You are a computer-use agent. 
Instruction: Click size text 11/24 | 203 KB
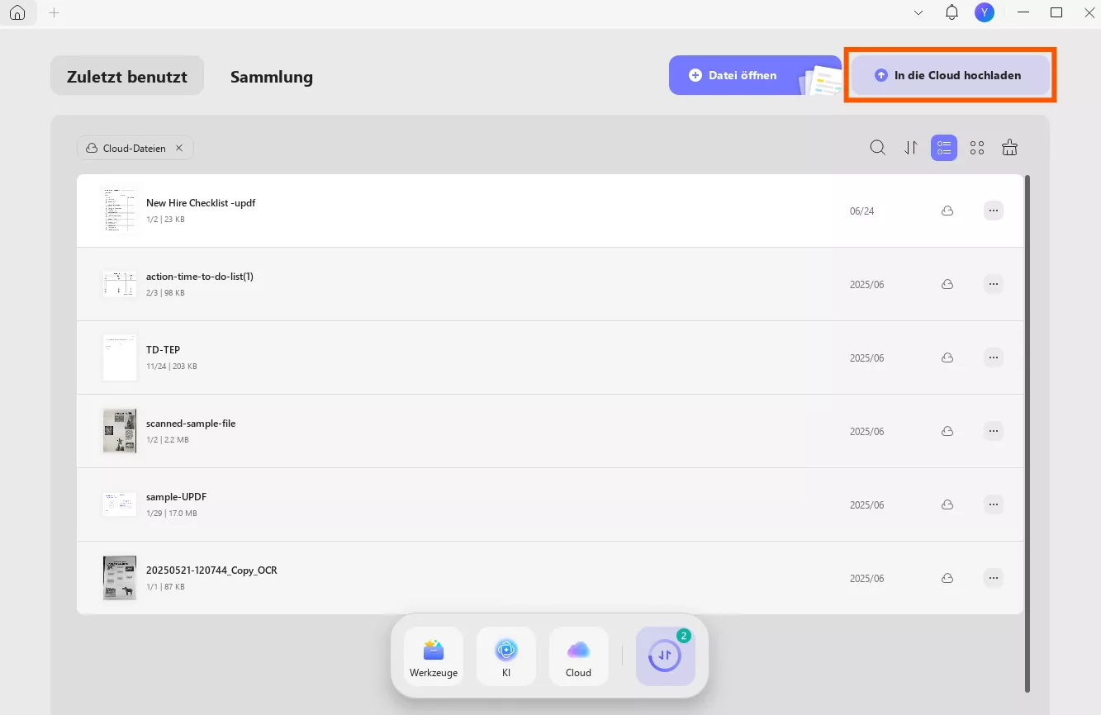click(x=172, y=367)
